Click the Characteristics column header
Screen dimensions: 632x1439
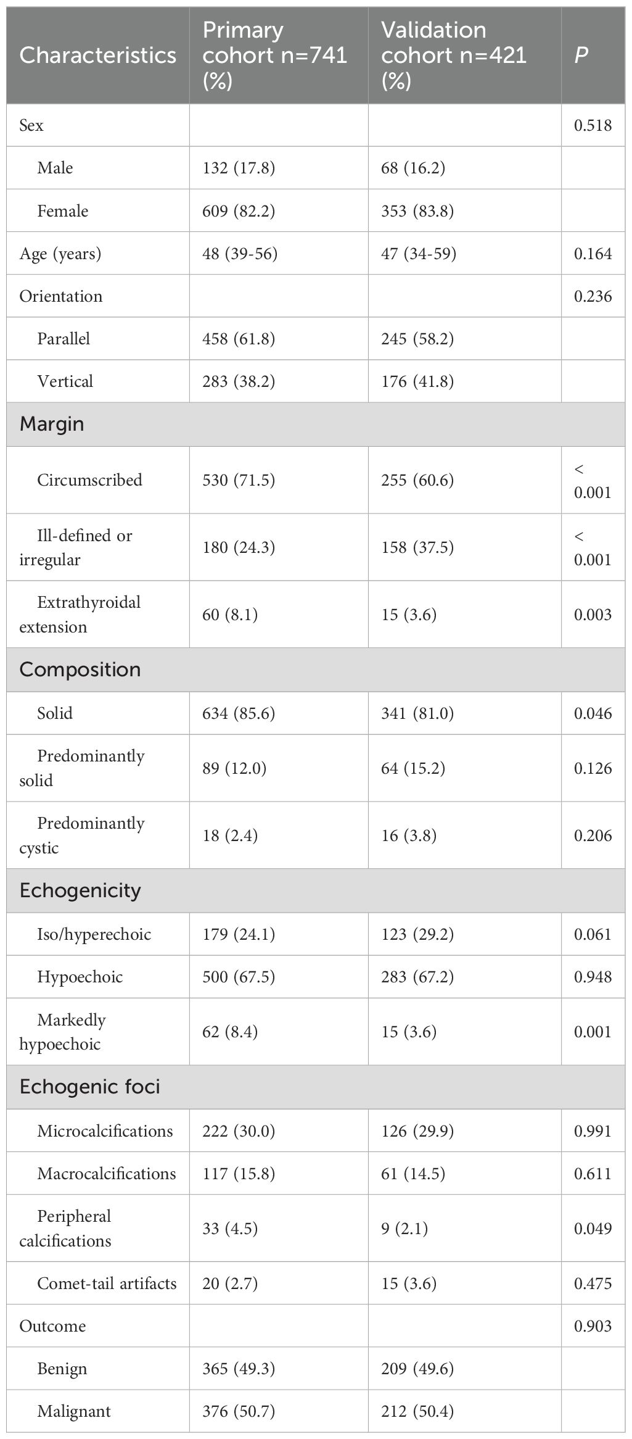click(x=97, y=56)
